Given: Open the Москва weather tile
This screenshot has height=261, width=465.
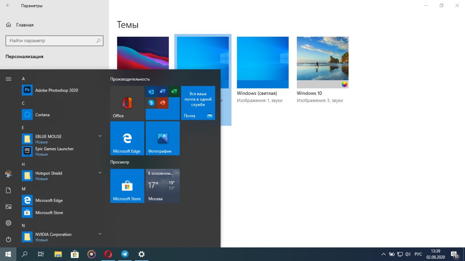Looking at the screenshot, I should pyautogui.click(x=162, y=186).
